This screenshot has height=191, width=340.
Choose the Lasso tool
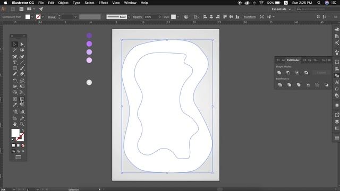(22, 50)
